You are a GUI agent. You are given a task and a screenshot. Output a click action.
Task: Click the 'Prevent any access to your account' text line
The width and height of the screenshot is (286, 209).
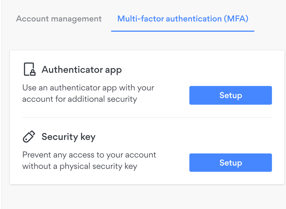pos(89,155)
